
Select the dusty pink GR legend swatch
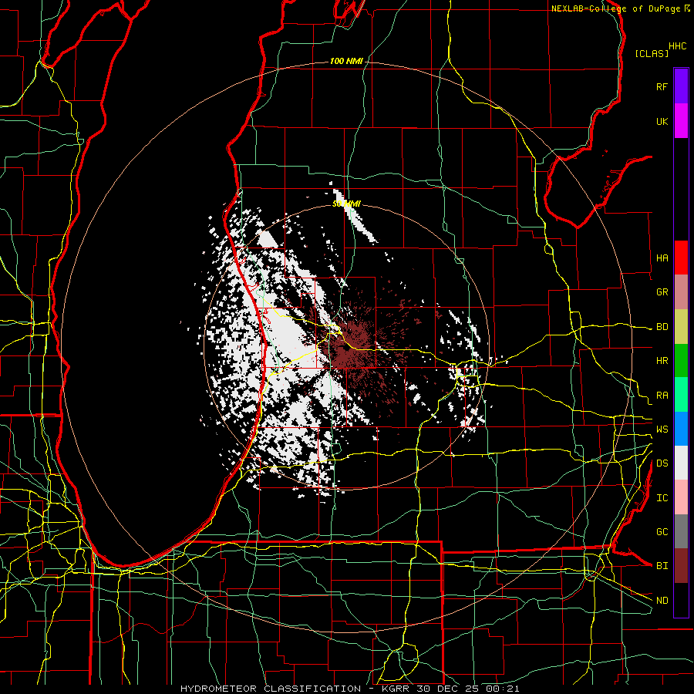[681, 292]
